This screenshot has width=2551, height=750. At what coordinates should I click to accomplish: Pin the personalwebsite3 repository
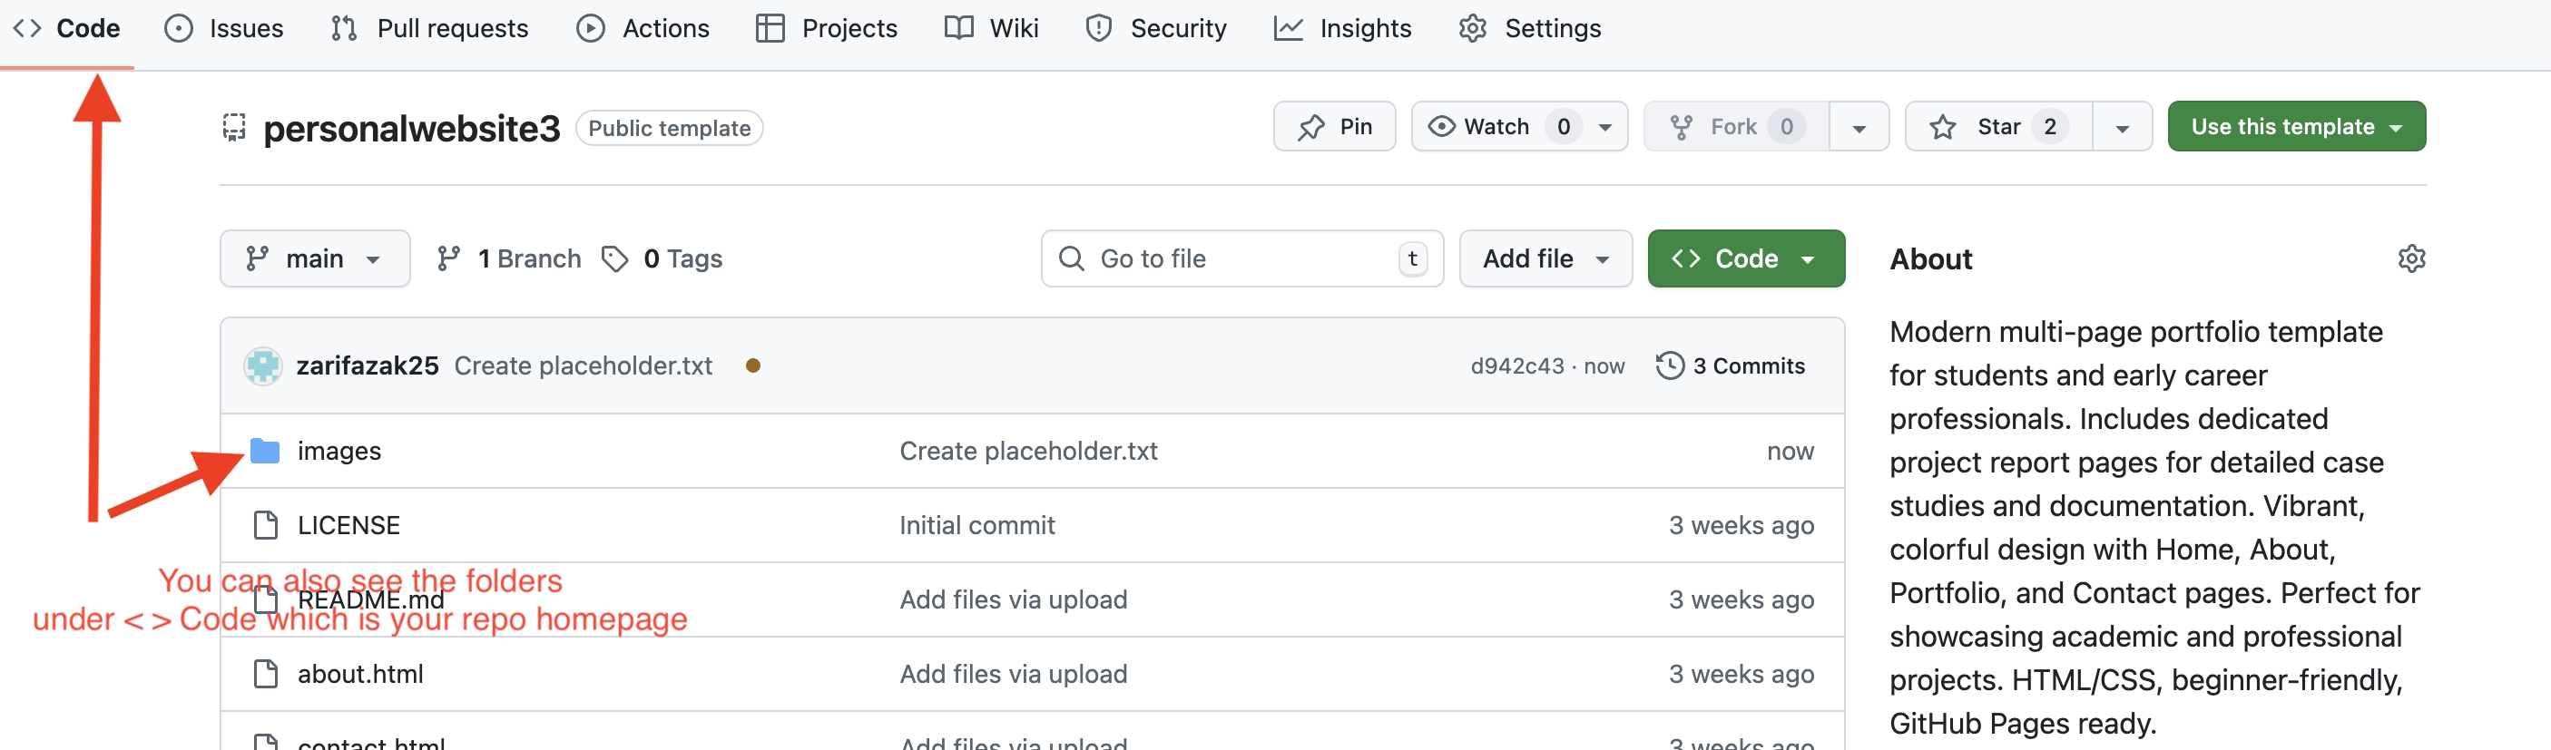pyautogui.click(x=1334, y=127)
